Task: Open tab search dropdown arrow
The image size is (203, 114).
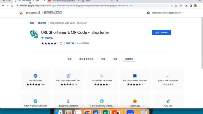Action: point(200,1)
